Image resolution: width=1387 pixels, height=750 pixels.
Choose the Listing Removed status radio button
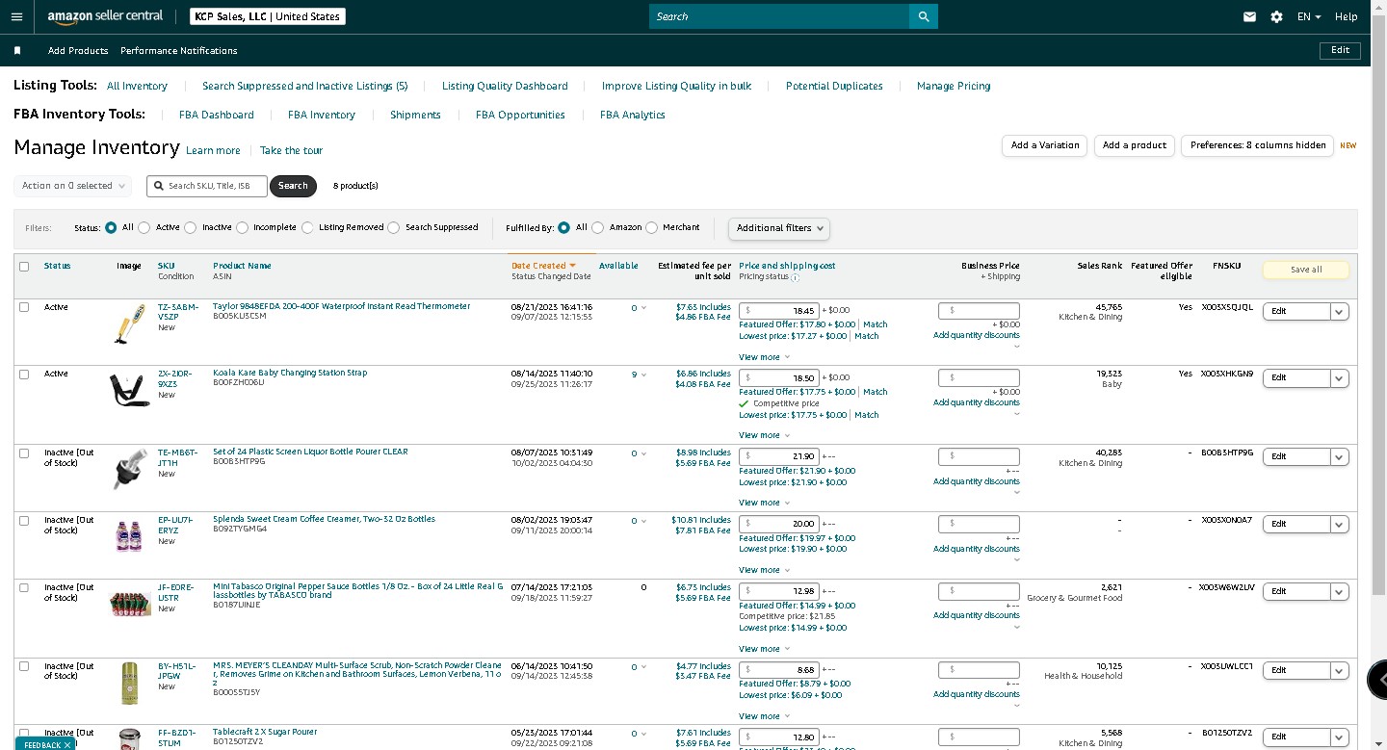[307, 228]
